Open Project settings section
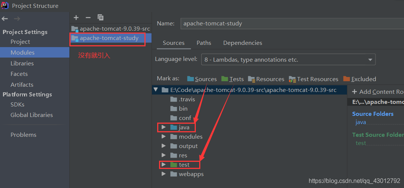404x188 pixels. [20, 42]
